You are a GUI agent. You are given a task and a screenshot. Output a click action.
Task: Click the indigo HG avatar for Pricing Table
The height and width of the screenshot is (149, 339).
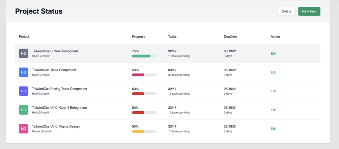coord(24,91)
